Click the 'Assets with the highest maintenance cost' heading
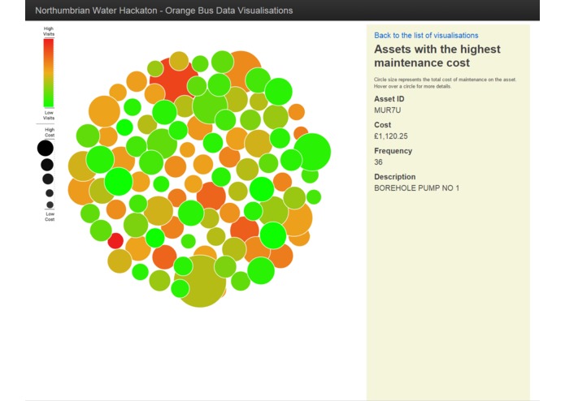The height and width of the screenshot is (401, 565). point(437,56)
